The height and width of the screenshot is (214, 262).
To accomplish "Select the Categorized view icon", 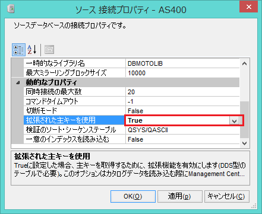I will 18,50.
